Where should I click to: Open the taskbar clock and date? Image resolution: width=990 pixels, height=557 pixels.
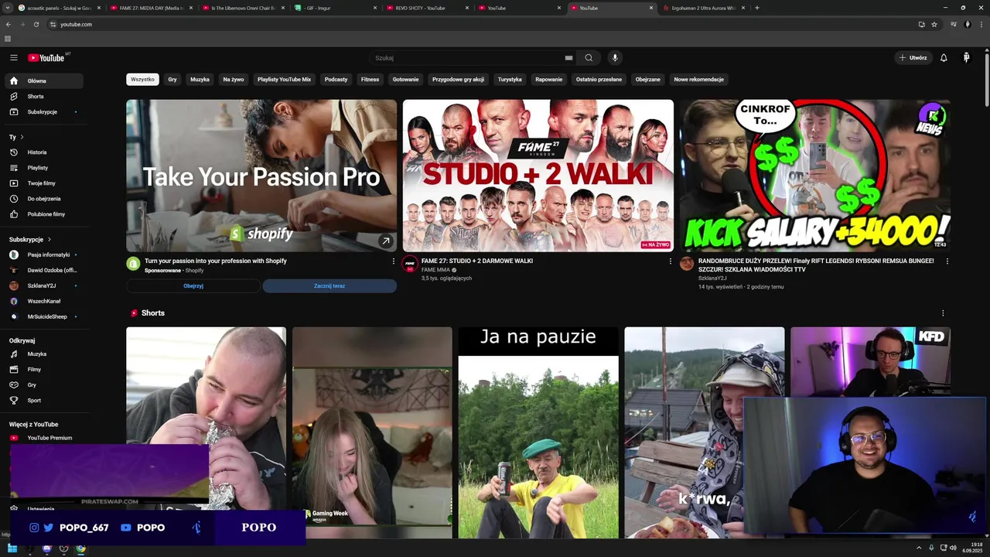tap(972, 548)
